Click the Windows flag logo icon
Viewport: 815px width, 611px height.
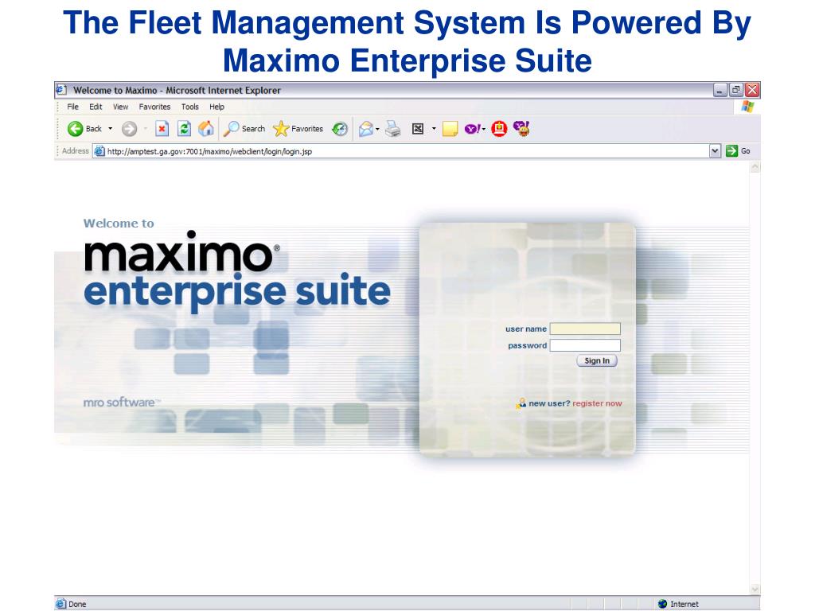click(748, 107)
